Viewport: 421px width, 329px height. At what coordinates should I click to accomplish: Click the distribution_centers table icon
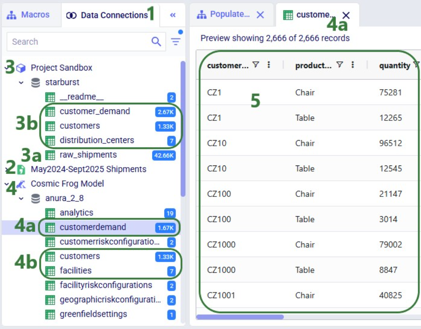click(x=50, y=141)
